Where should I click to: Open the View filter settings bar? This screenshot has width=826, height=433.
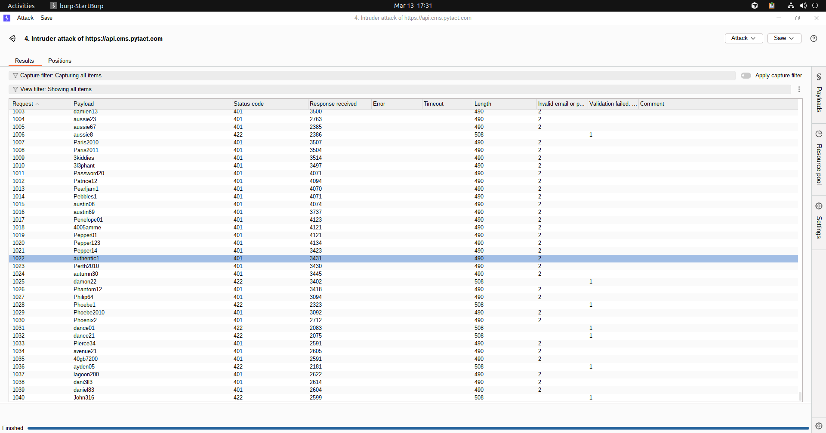pos(399,89)
